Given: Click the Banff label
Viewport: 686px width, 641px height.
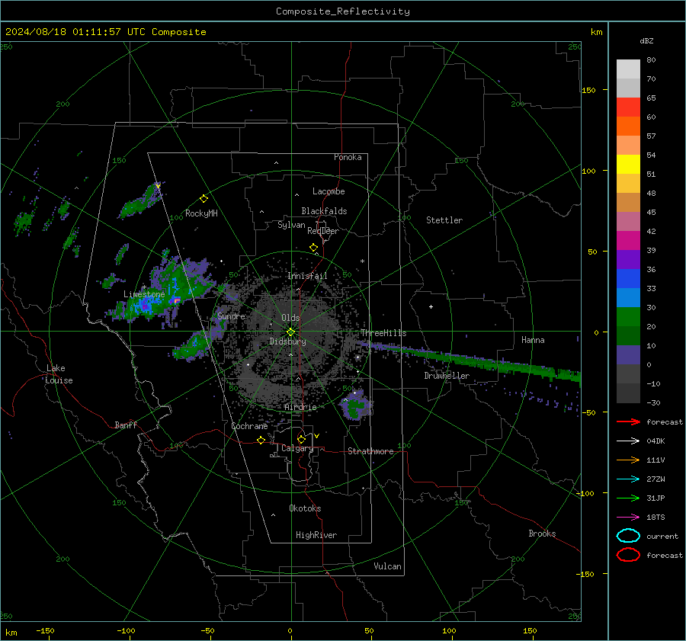Looking at the screenshot, I should point(126,425).
